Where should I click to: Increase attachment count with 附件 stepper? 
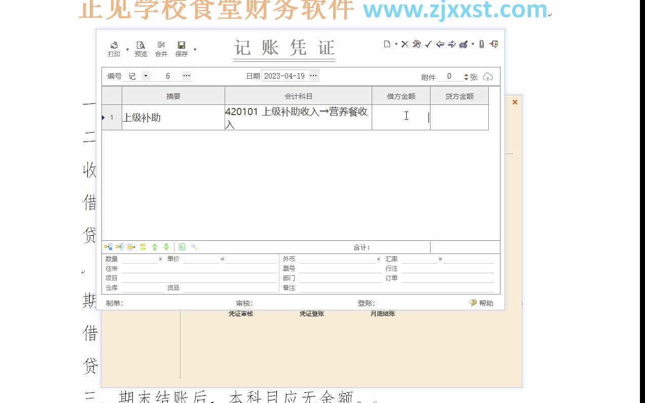pos(465,74)
